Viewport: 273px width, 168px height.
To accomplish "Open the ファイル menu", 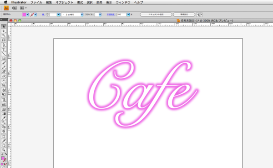I will tap(36, 2).
